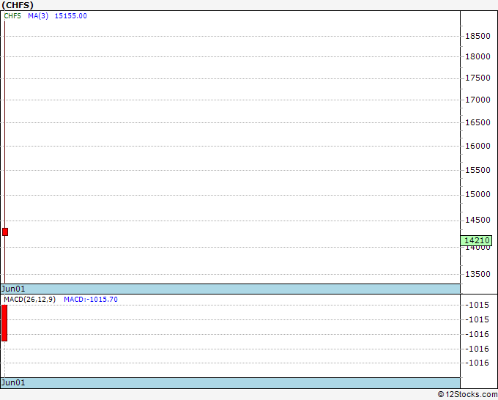Click the current price tag 14210
498x400 pixels.
tap(476, 240)
